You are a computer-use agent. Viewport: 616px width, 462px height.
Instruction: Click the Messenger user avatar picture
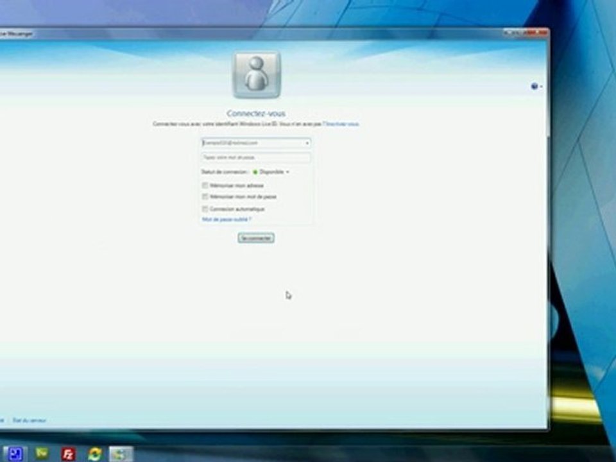pyautogui.click(x=257, y=74)
